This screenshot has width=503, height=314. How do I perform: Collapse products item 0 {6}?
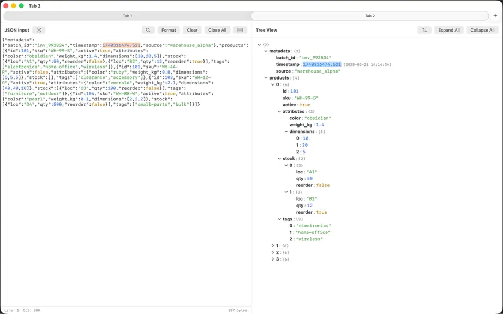[273, 84]
